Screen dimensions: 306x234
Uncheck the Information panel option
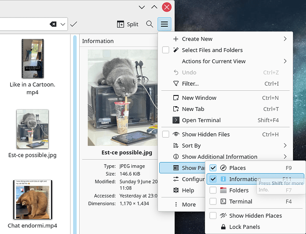(213, 179)
